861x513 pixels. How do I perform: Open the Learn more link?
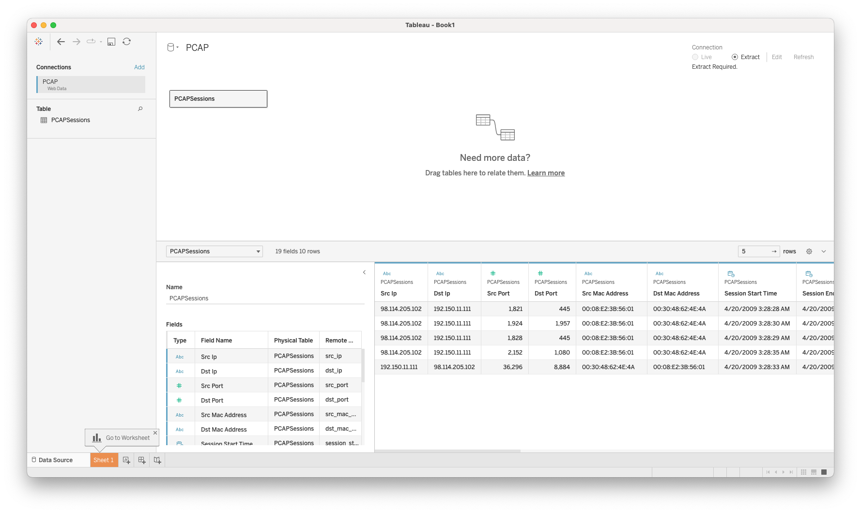click(546, 173)
